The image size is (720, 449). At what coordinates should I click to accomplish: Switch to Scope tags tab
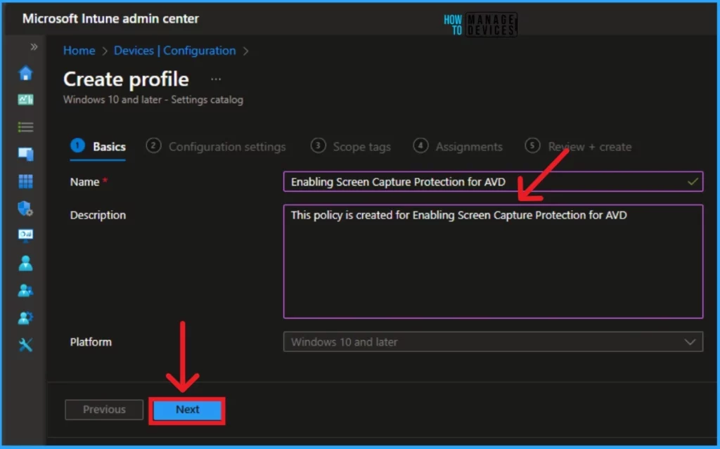[x=351, y=146]
